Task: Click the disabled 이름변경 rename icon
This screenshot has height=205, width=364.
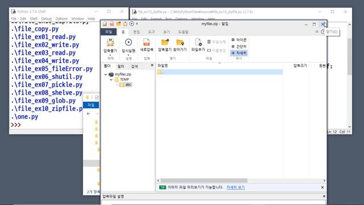Action: coord(209,50)
